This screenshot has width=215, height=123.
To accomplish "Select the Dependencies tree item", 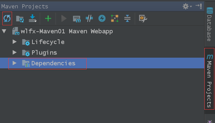I will tap(53, 63).
